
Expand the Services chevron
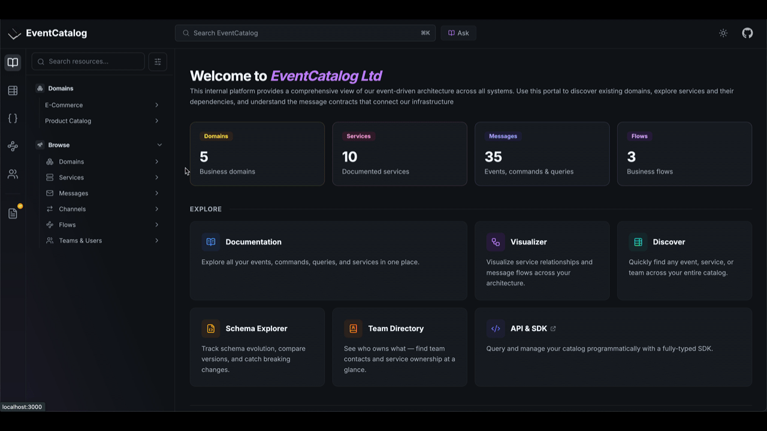point(156,177)
